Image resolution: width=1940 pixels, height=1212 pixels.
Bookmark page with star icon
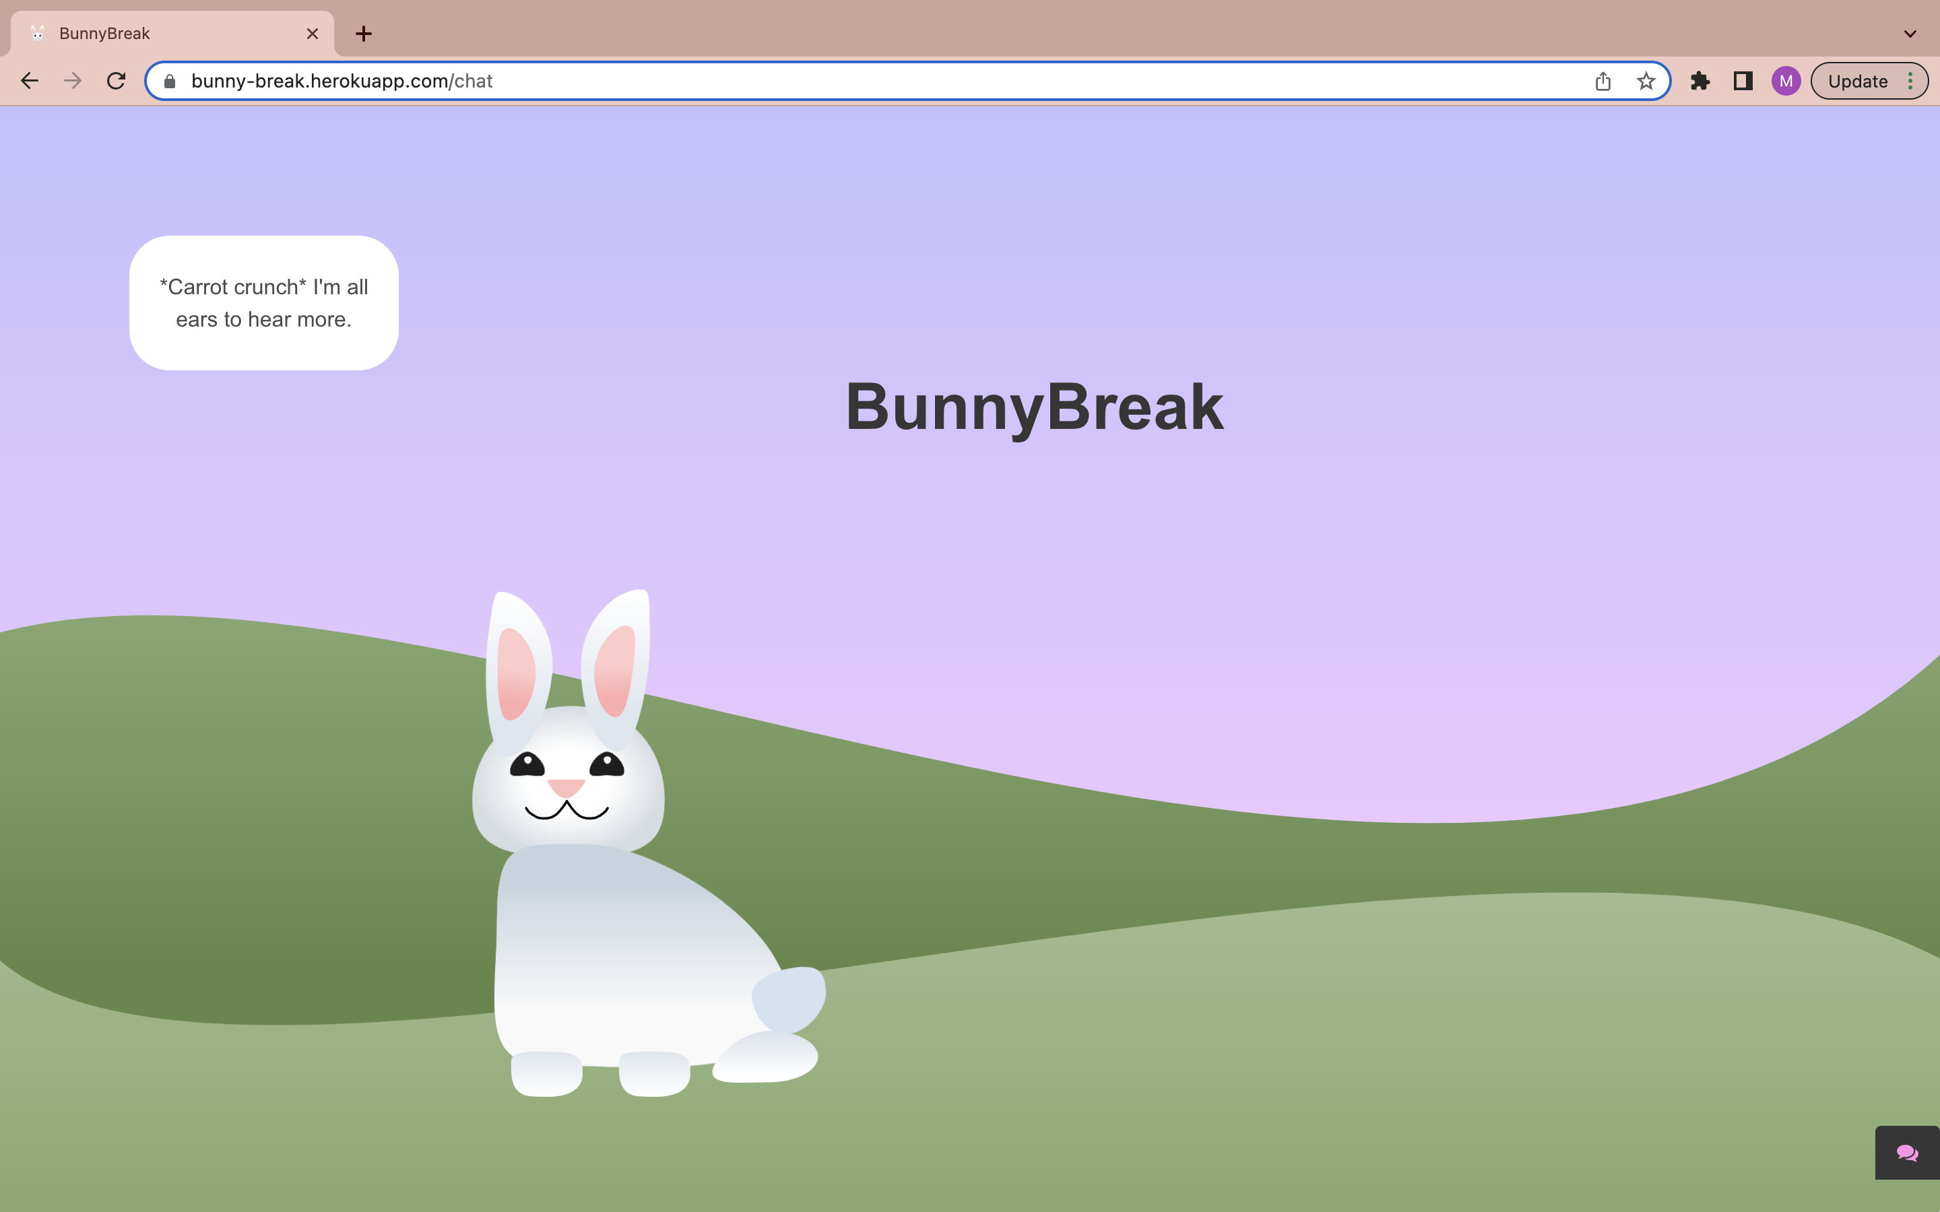(x=1646, y=81)
